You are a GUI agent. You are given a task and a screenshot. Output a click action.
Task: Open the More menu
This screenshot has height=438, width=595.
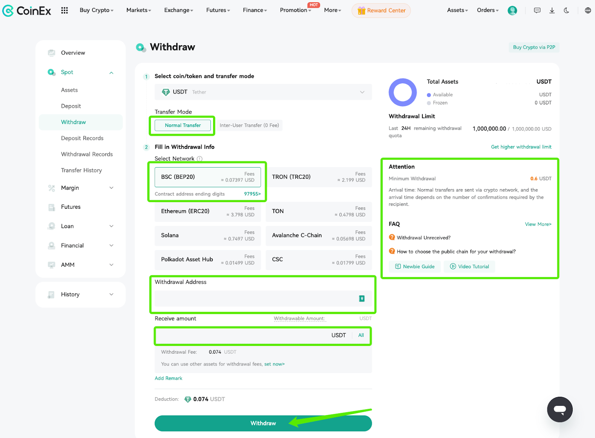[x=332, y=10]
